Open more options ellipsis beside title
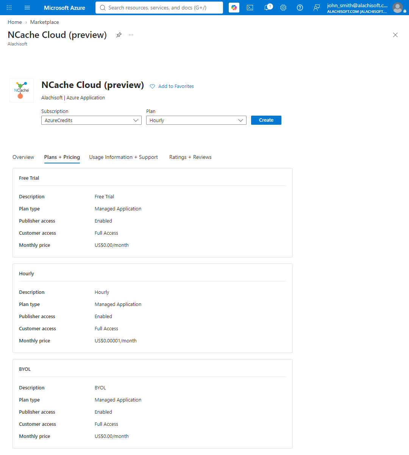409x455 pixels. (x=131, y=35)
